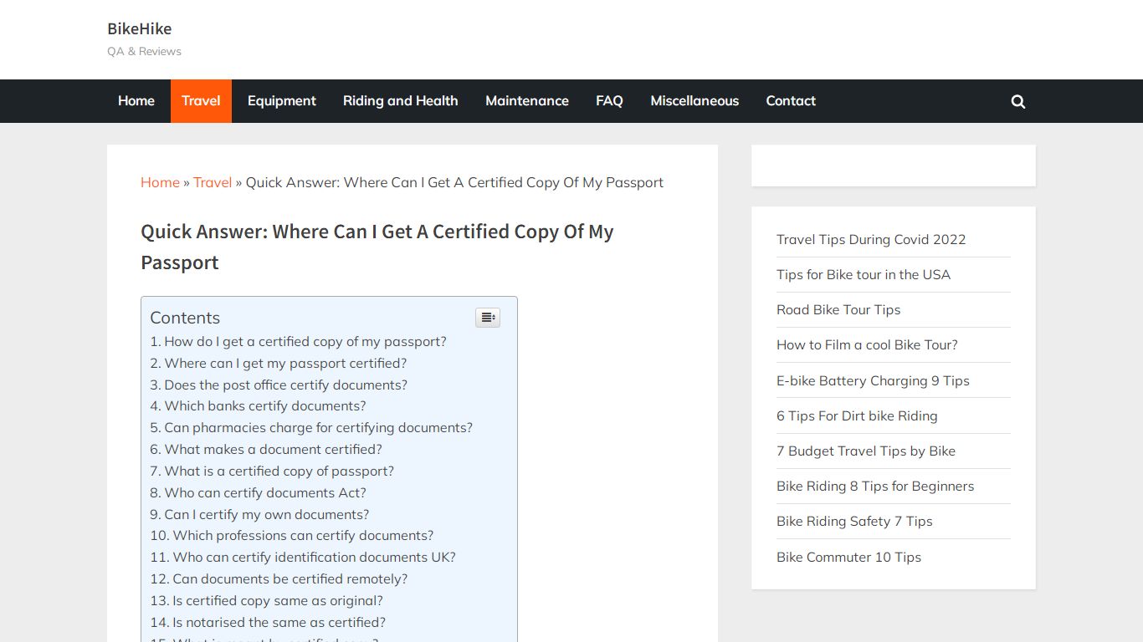Open 'Which banks certify documents?' entry
This screenshot has width=1143, height=642.
(258, 405)
